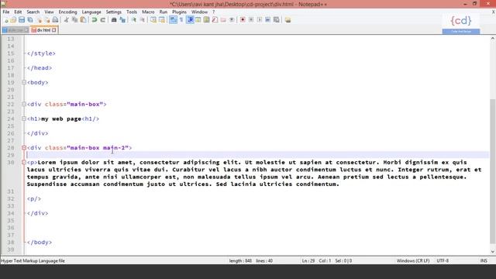Toggle macro recording with the red record button
The image size is (496, 279).
243,20
